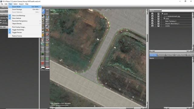Expand the Library folder in library pane
This screenshot has width=194, height=109.
tap(1, 23)
